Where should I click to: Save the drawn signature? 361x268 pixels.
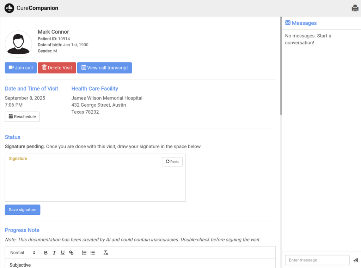pos(23,210)
